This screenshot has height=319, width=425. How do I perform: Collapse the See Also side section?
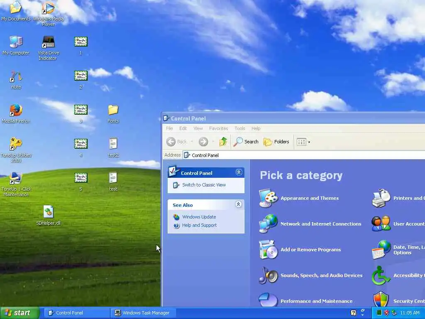pyautogui.click(x=239, y=204)
